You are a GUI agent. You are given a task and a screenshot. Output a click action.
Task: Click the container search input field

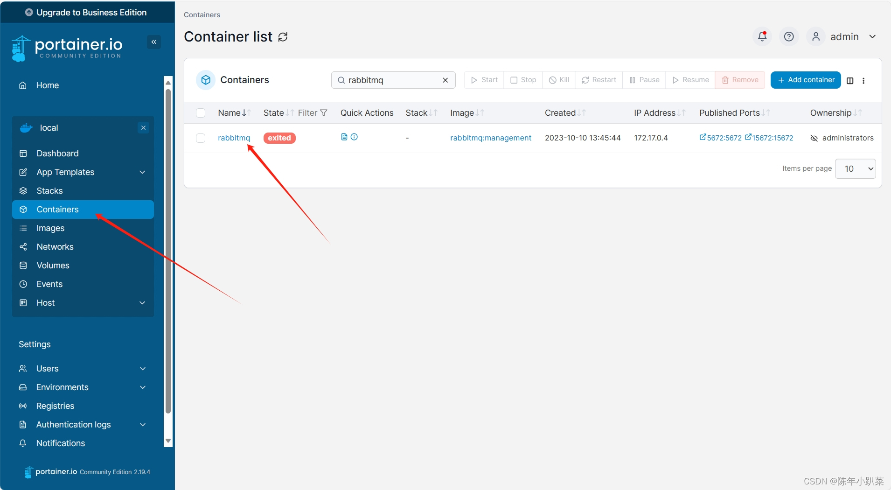[393, 80]
